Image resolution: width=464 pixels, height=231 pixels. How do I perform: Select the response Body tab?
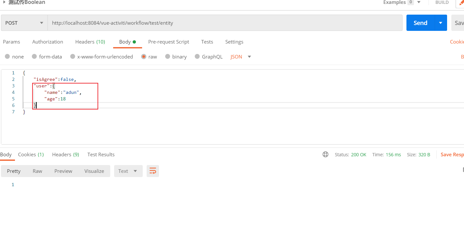pos(6,154)
